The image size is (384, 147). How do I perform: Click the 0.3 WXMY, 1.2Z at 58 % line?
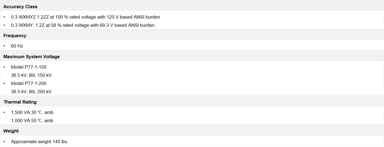click(83, 25)
